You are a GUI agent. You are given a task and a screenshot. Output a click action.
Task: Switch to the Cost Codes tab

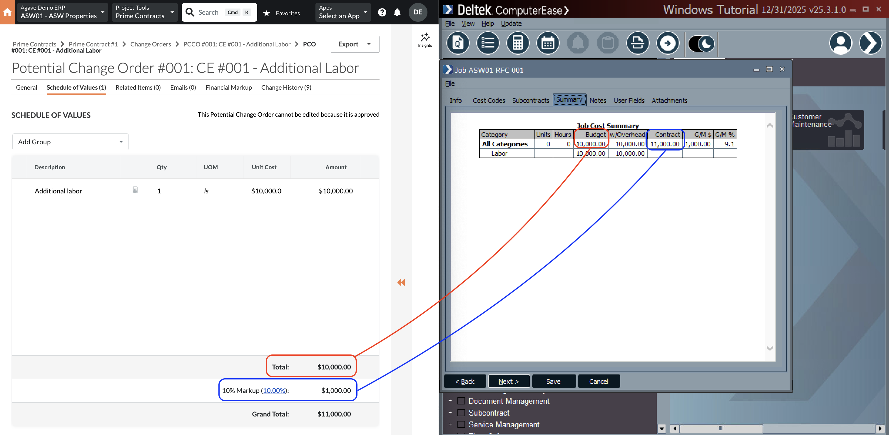point(489,101)
